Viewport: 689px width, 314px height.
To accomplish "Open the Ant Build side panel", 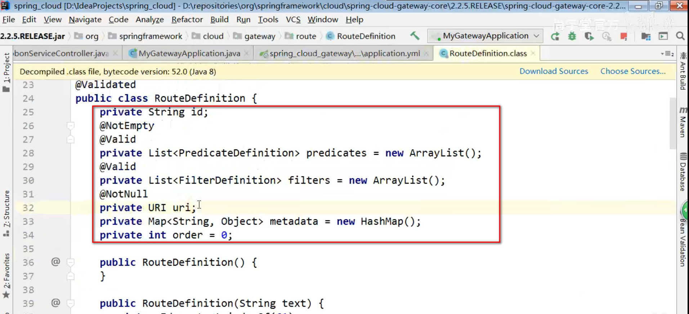I will pyautogui.click(x=683, y=71).
